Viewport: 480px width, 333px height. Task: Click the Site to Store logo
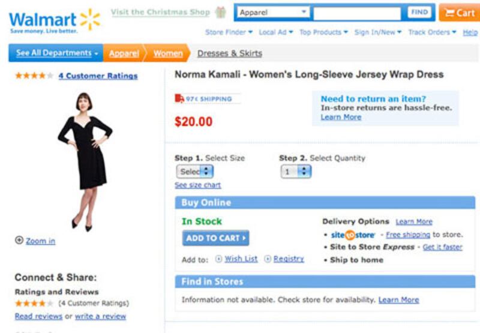coord(353,235)
